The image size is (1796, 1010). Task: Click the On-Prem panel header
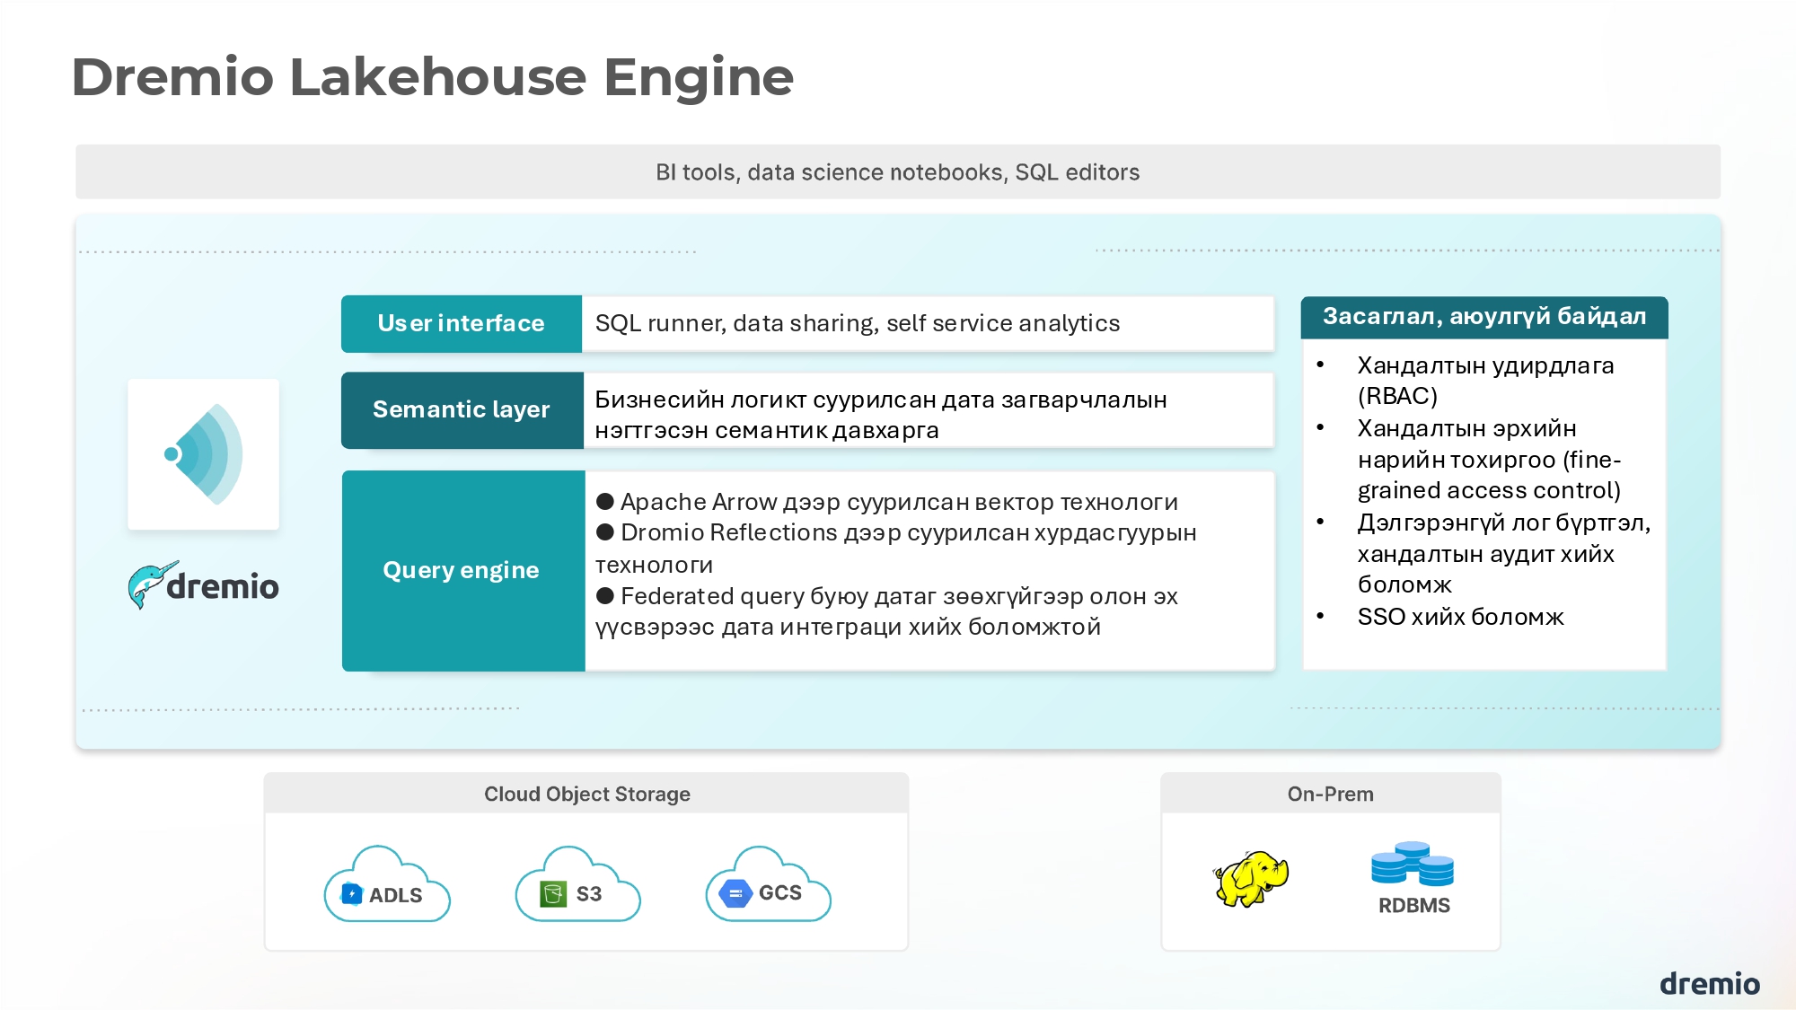pos(1330,794)
